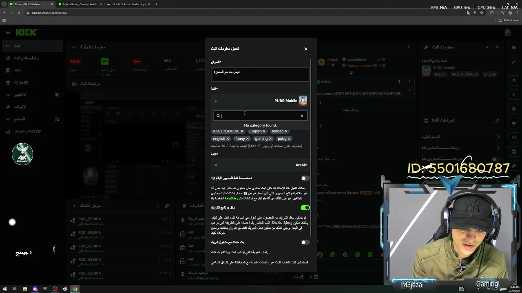This screenshot has width=522, height=293.
Task: Open the drops and rewards sidebar item
Action: tap(32, 131)
